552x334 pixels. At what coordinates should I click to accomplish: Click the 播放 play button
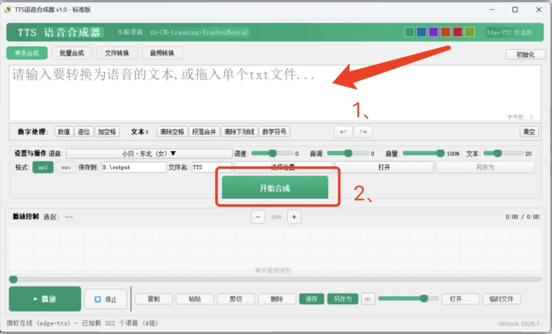tap(44, 299)
